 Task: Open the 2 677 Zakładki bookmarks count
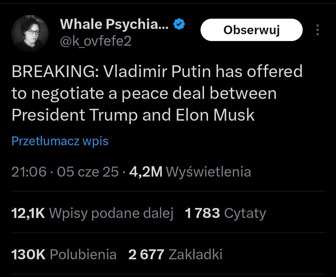175,255
